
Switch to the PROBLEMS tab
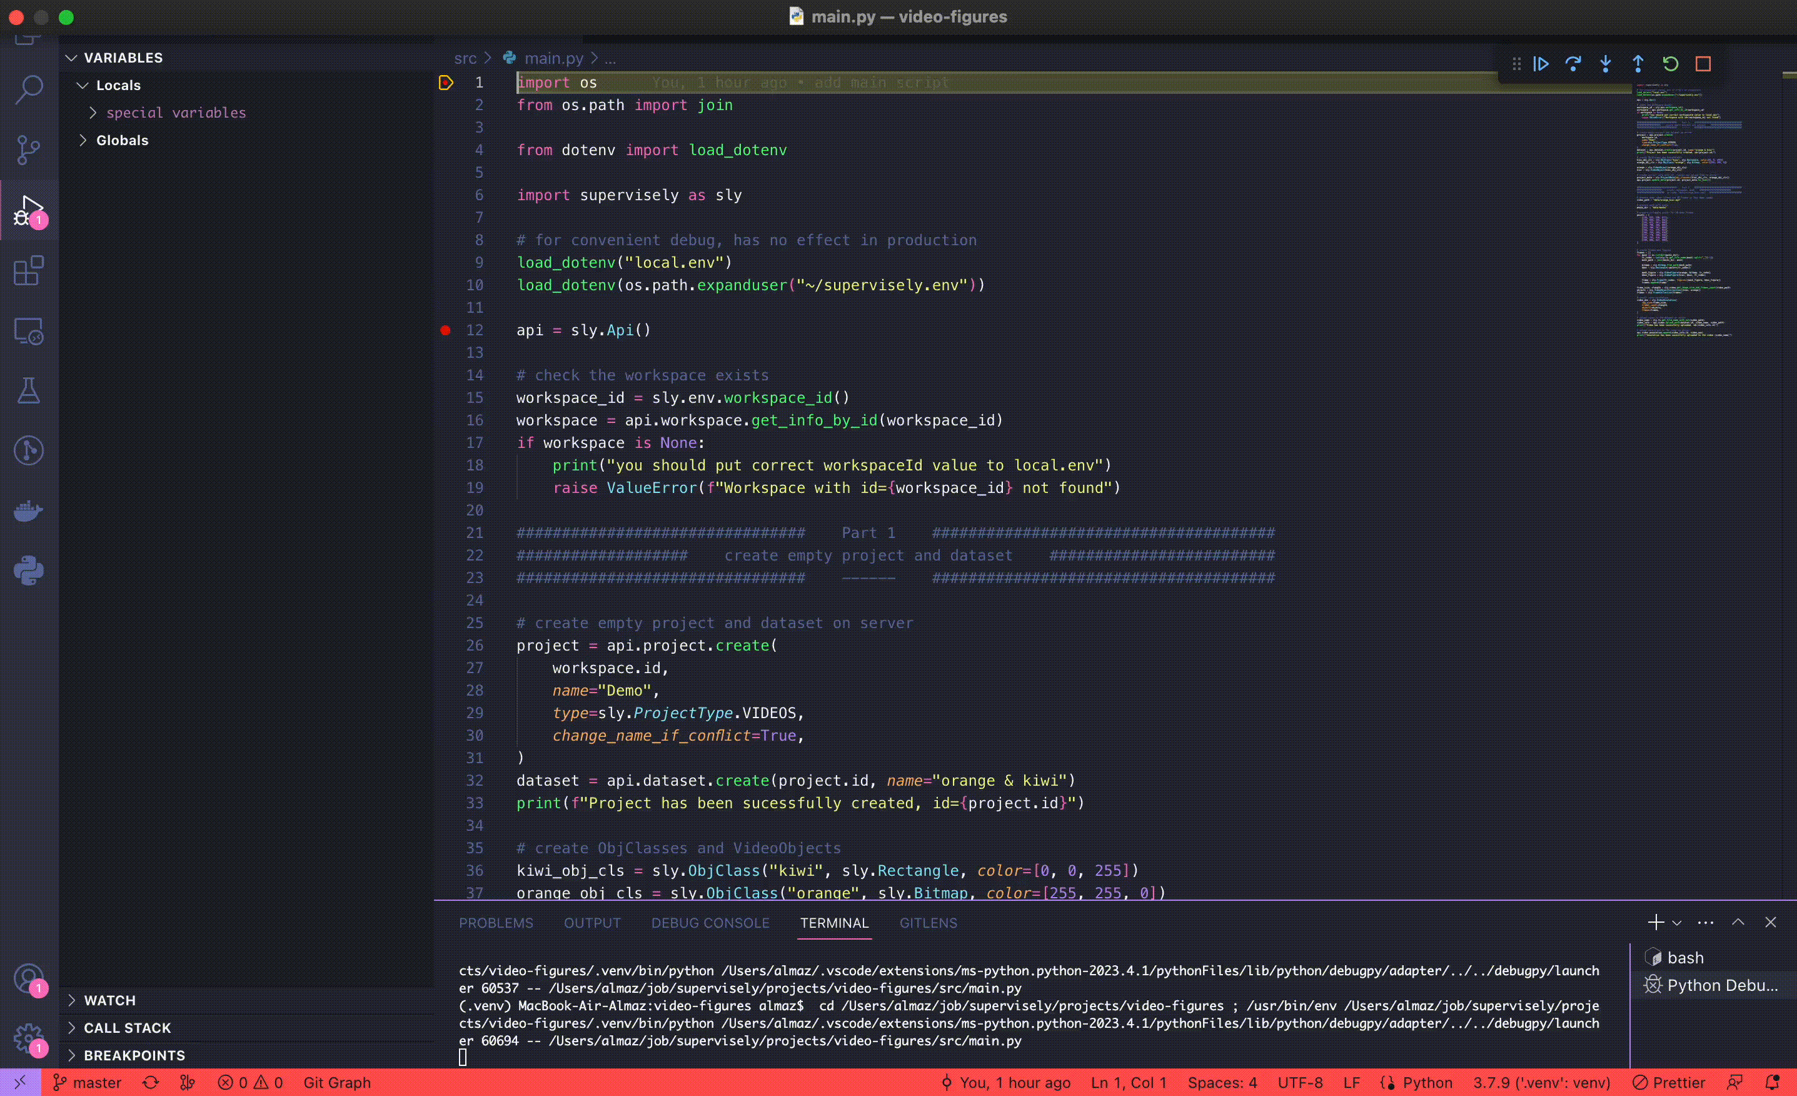click(496, 923)
